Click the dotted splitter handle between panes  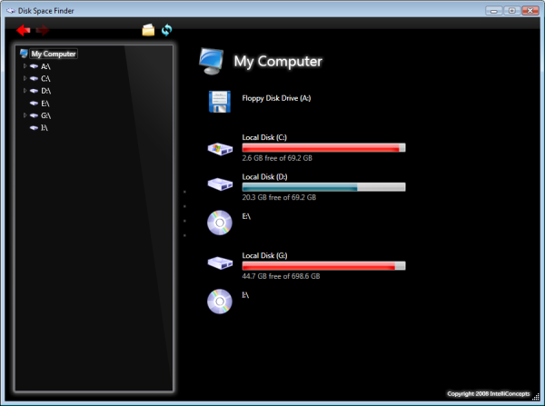coord(184,213)
